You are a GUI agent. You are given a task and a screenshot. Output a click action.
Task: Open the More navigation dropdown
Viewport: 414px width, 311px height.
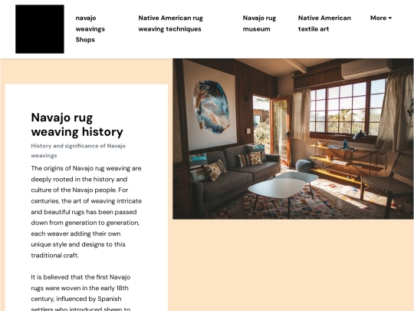[381, 18]
